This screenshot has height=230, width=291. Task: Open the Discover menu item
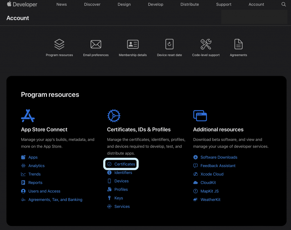(x=92, y=4)
